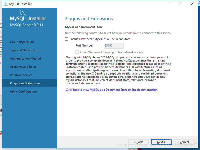Select Authentication Method step
The height and width of the screenshot is (150, 200).
25,58
